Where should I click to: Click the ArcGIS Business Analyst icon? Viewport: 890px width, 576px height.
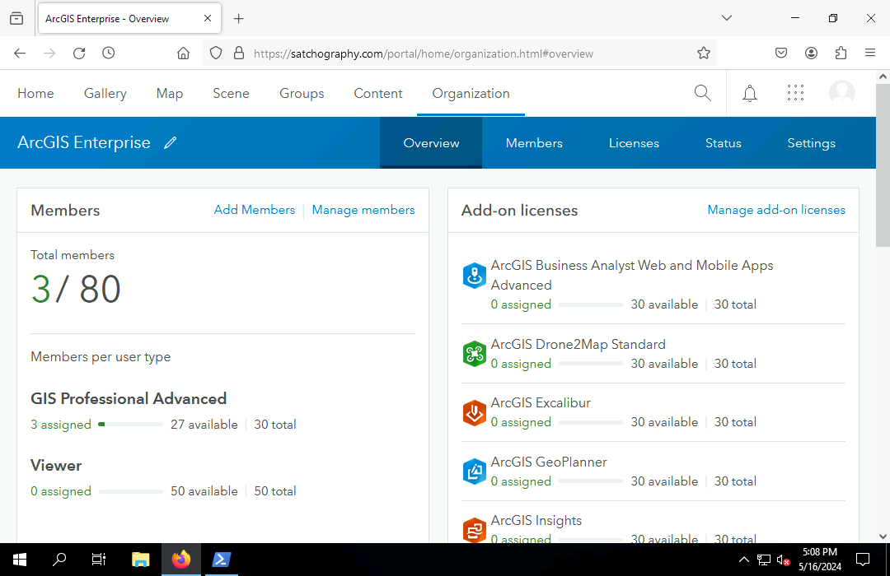pyautogui.click(x=475, y=276)
